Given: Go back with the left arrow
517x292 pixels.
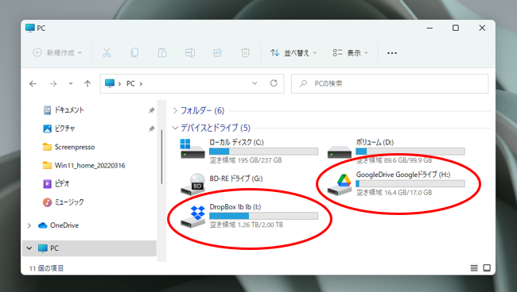Looking at the screenshot, I should [x=33, y=84].
